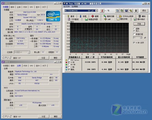Toggle the 4 KB 对齐 alignment checkbox

pyautogui.click(x=134, y=43)
